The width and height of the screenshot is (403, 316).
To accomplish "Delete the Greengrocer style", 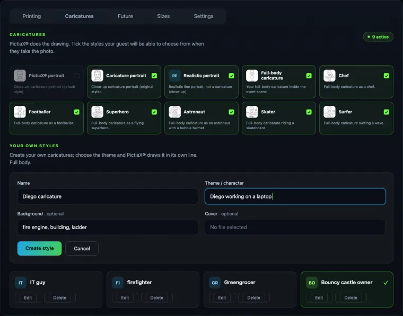I will [x=254, y=297].
